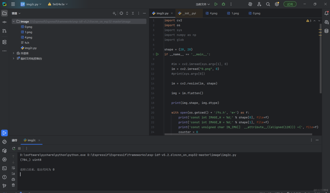Open IDE settings gear icon
Viewport: 330px width, 193px height.
tap(276, 4)
